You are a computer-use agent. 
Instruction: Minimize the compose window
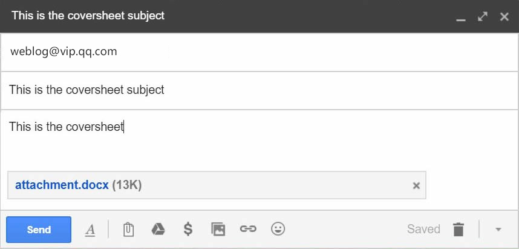[461, 17]
